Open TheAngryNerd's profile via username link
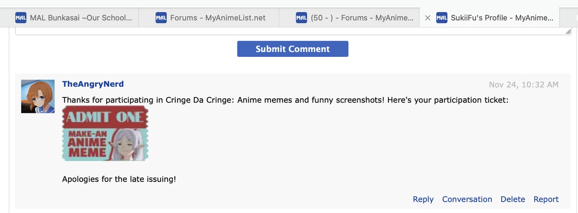 click(x=93, y=84)
